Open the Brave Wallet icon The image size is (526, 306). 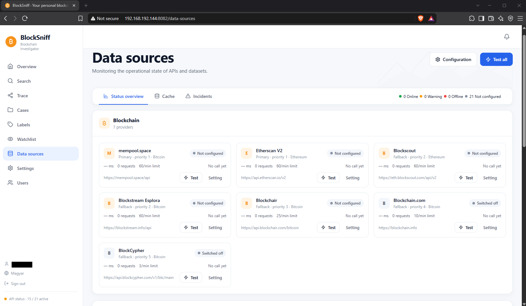pos(491,18)
